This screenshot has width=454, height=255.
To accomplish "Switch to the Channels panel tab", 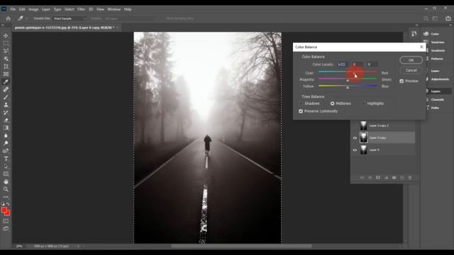I will (x=437, y=100).
